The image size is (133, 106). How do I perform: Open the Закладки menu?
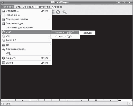[x=29, y=7]
